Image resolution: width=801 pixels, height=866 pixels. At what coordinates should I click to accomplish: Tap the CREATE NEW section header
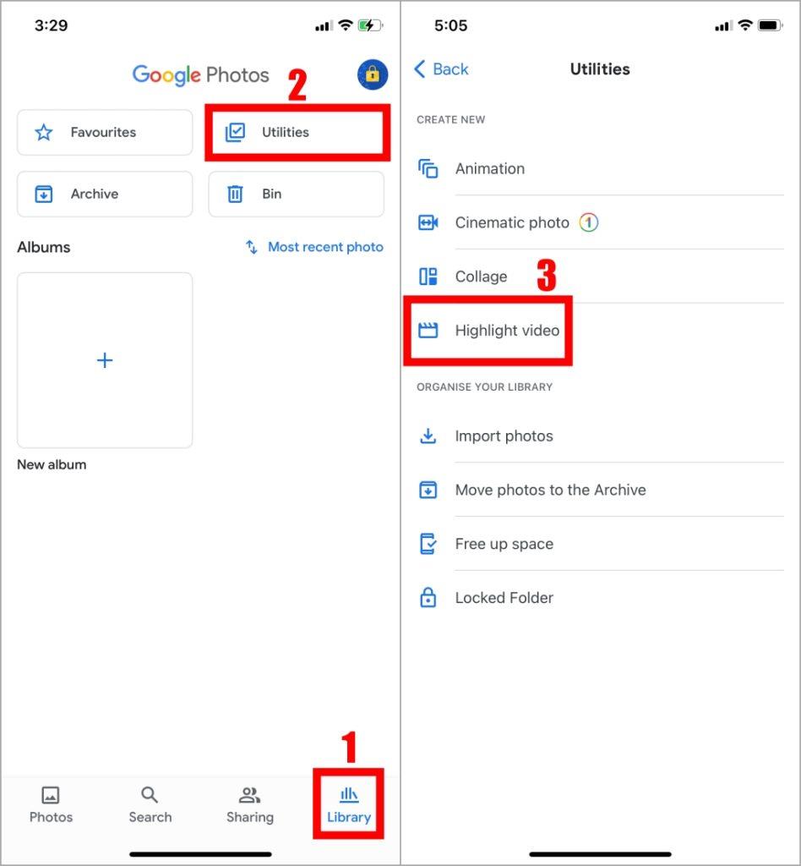coord(450,120)
